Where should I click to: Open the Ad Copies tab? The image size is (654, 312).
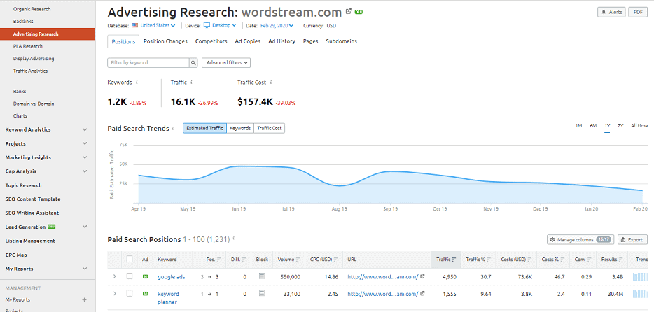pos(248,41)
